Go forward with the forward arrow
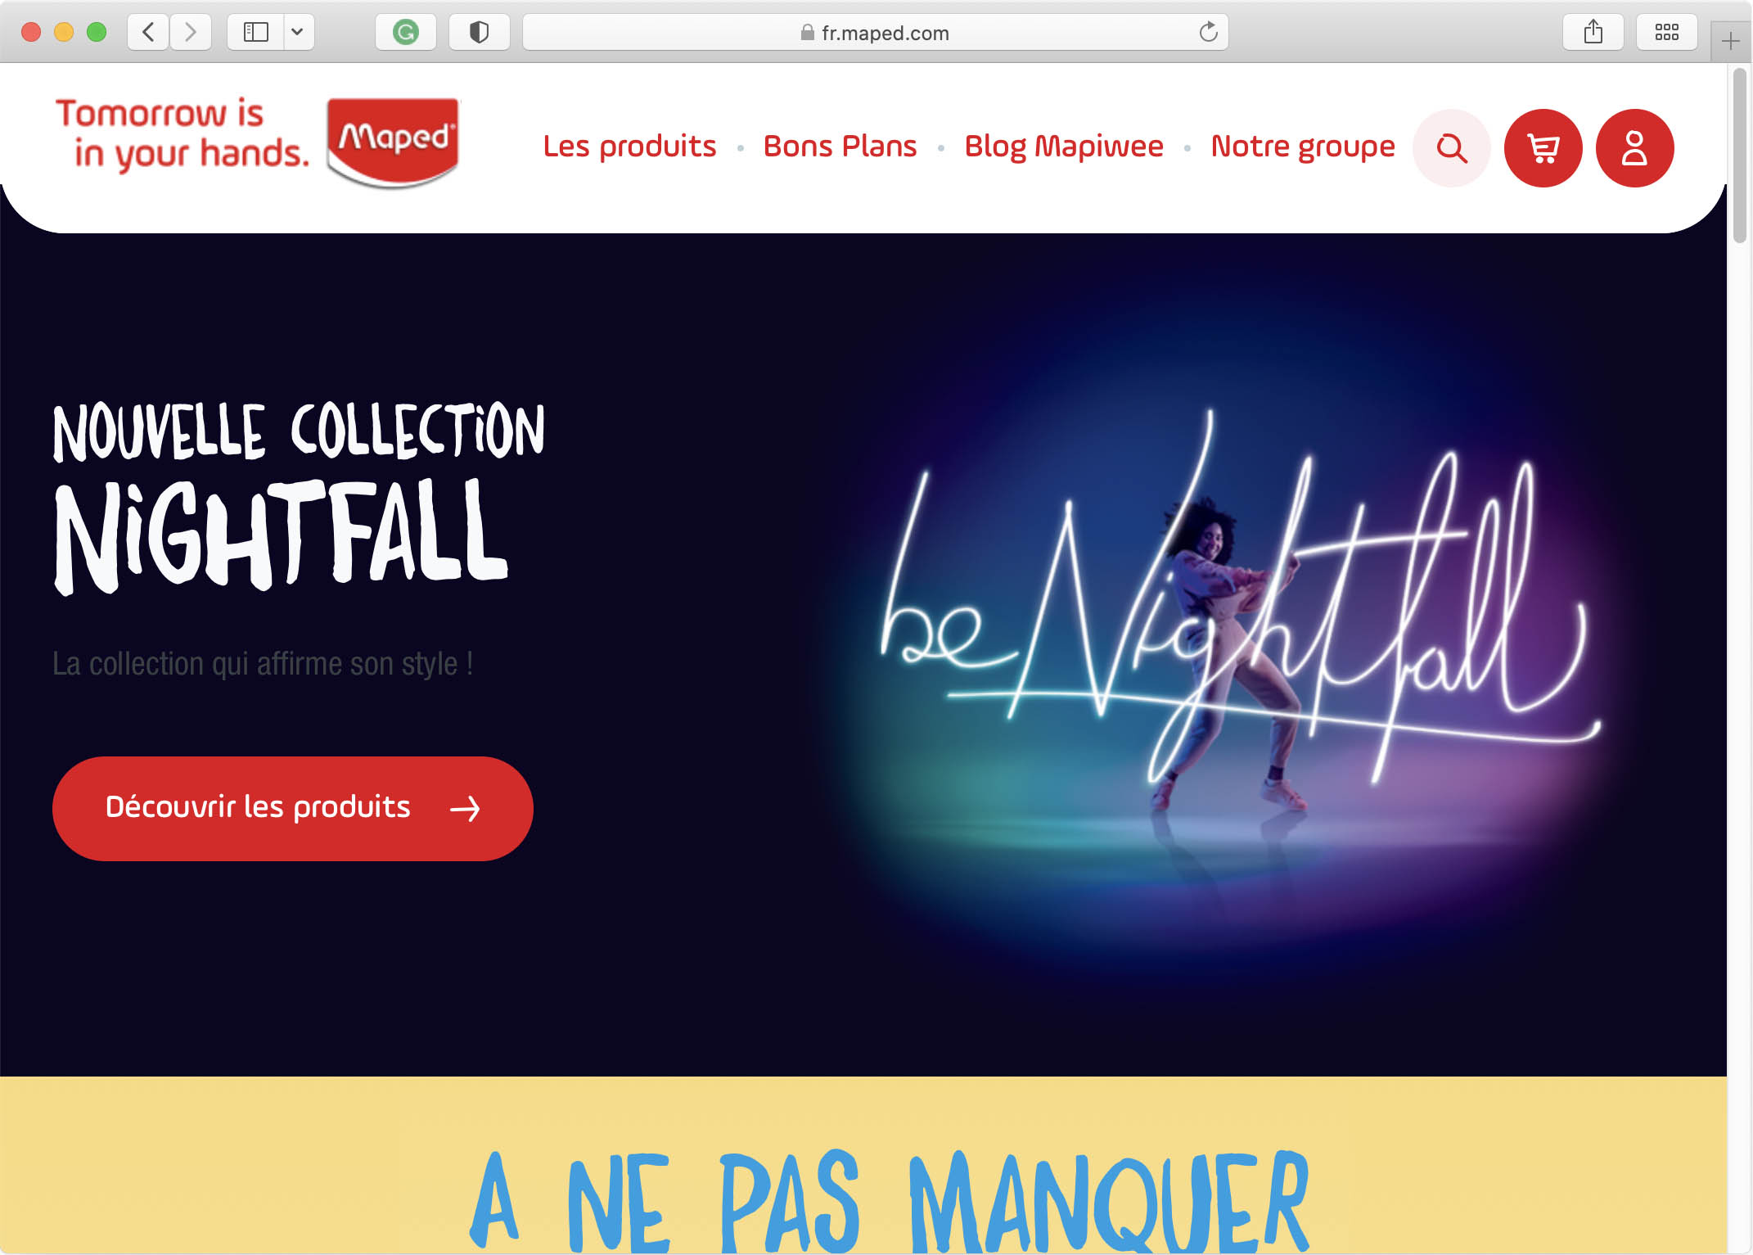 coord(191,33)
